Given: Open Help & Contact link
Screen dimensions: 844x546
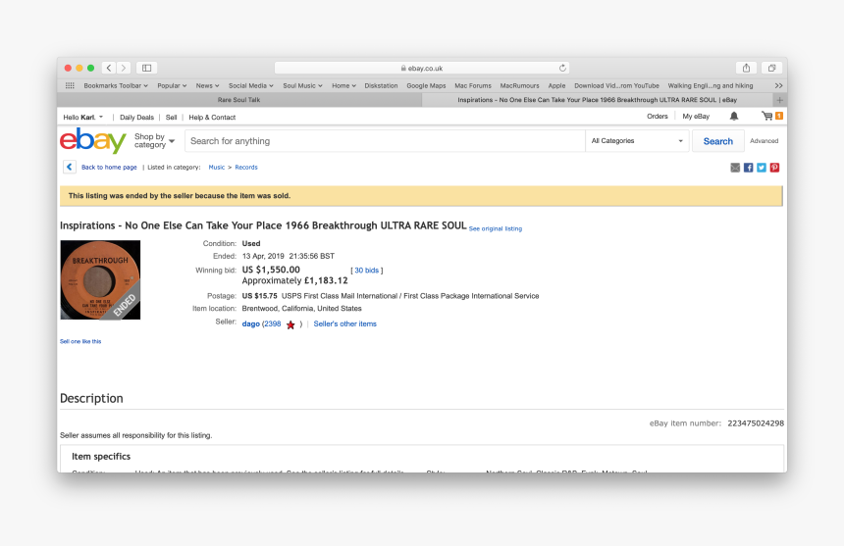Looking at the screenshot, I should pyautogui.click(x=212, y=118).
